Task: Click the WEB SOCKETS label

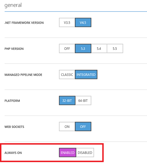Action: 14,127
